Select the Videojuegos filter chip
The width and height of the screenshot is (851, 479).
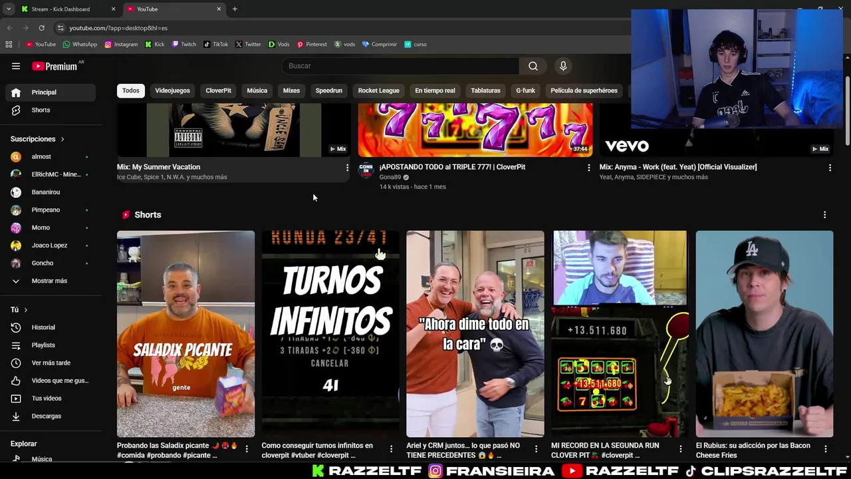pyautogui.click(x=172, y=90)
